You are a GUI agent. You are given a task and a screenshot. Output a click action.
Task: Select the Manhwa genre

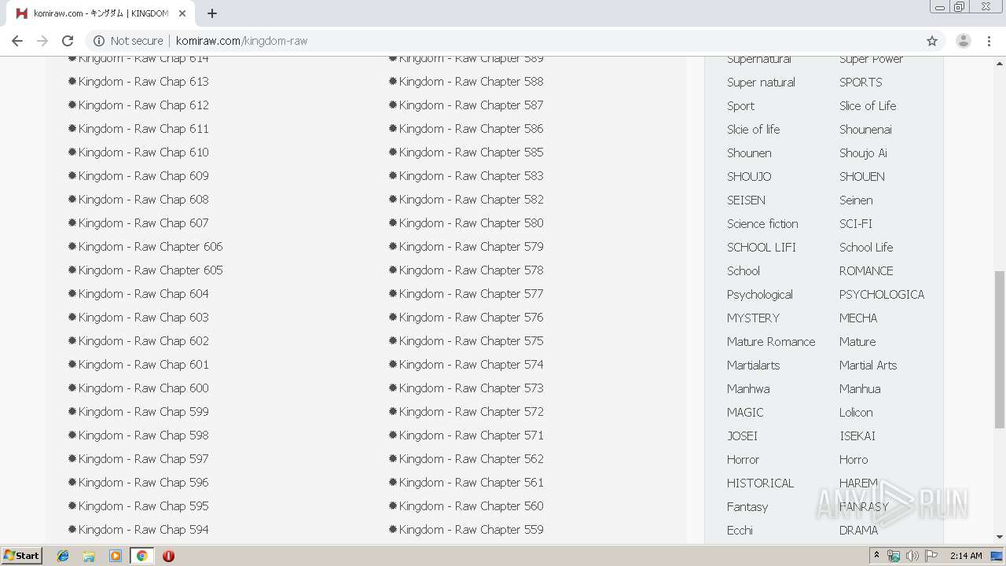tap(748, 389)
